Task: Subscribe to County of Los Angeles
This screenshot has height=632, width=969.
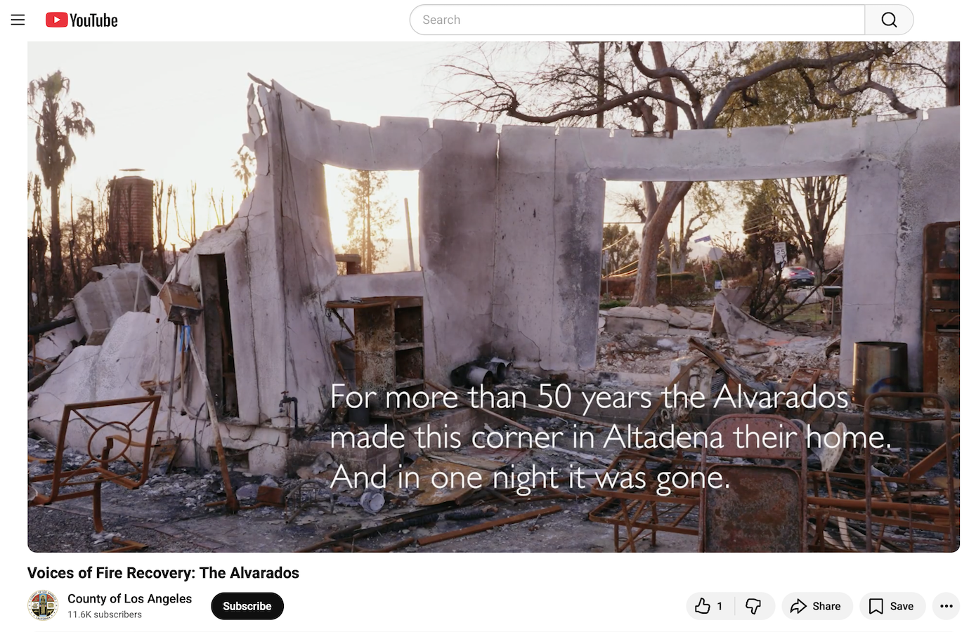Action: [x=247, y=606]
